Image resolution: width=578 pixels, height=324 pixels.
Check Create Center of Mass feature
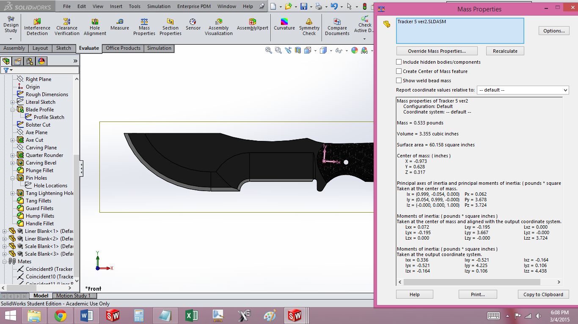click(x=398, y=71)
